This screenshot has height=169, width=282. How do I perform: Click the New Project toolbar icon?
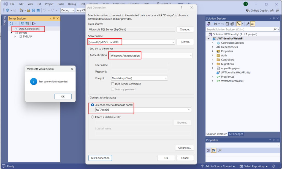pyautogui.click(x=21, y=10)
